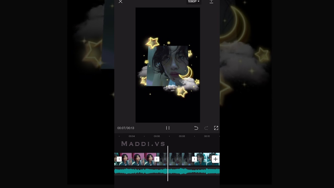
Task: Click the 00:10 mark on timeline ruler
Action: 207,136
